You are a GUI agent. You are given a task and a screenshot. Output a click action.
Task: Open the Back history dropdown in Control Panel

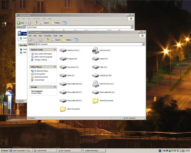pos(26,23)
